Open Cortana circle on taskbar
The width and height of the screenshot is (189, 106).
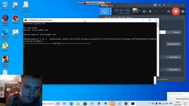[x=58, y=103]
